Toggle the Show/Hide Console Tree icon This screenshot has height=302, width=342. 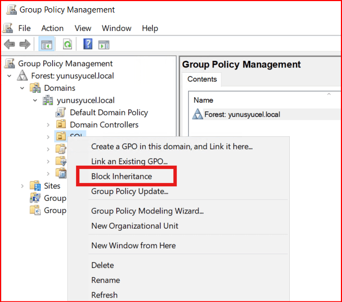pyautogui.click(x=47, y=45)
